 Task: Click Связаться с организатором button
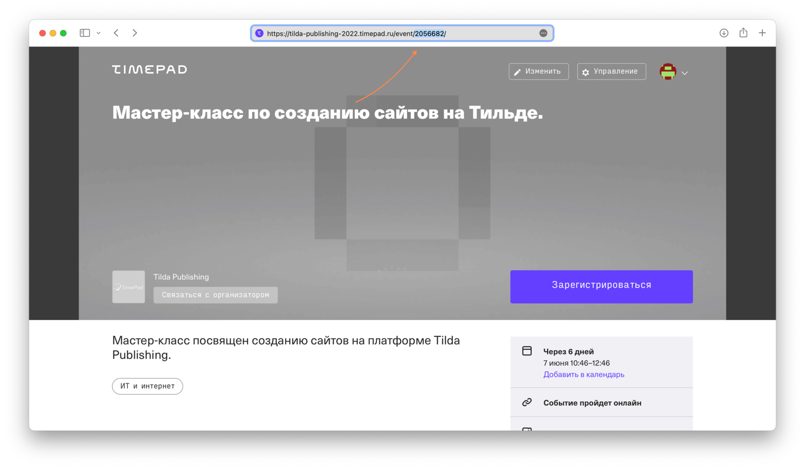click(x=216, y=295)
